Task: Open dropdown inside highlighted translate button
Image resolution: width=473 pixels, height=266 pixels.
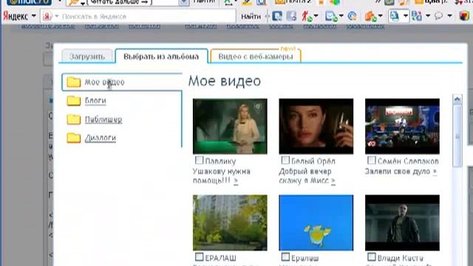Action: (406, 16)
